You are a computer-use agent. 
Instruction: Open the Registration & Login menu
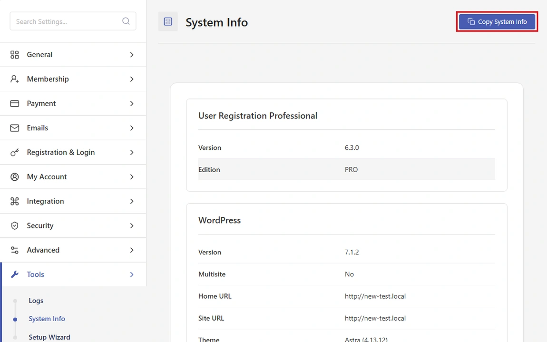(x=73, y=153)
